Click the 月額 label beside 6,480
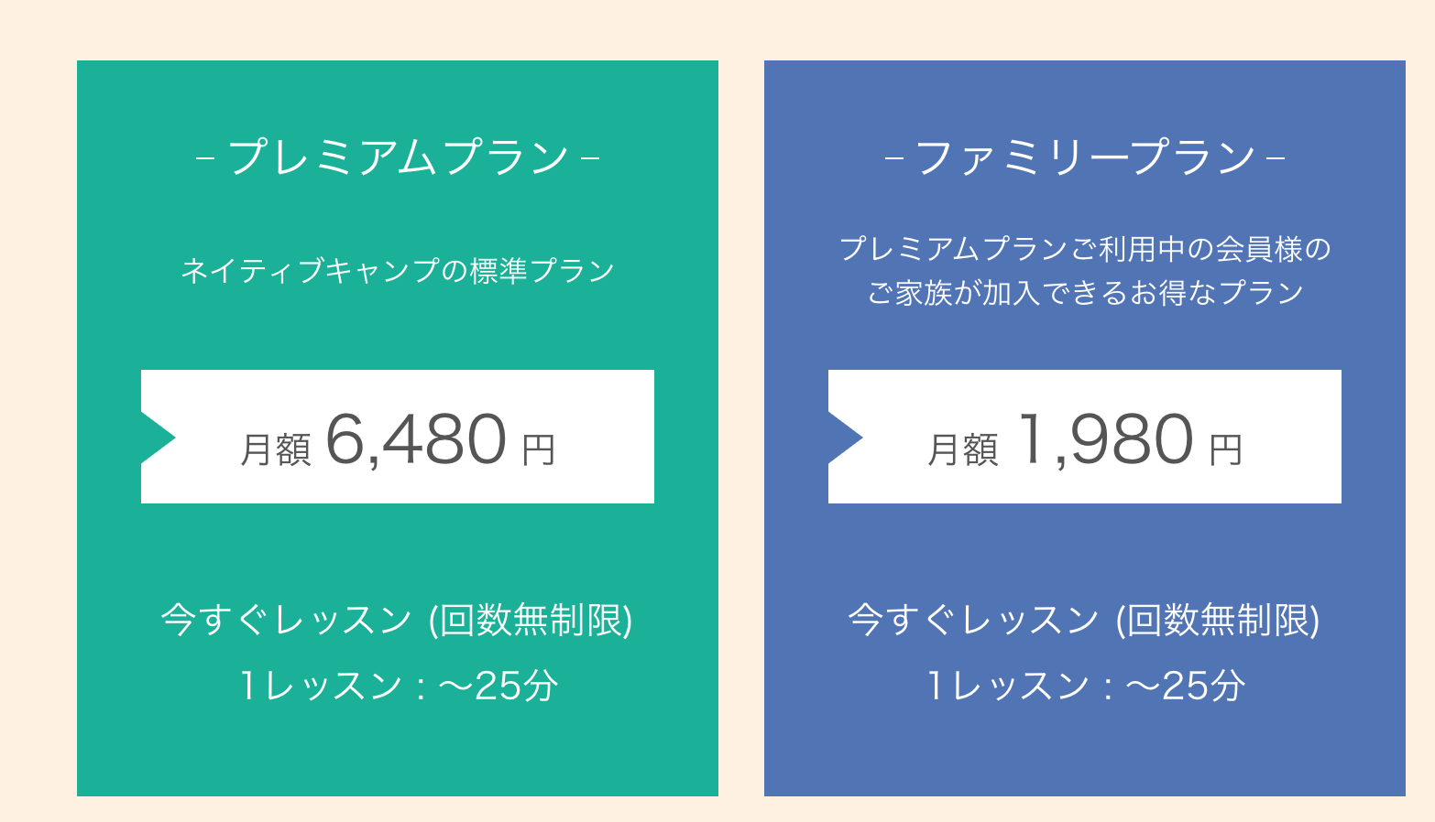 click(x=275, y=449)
